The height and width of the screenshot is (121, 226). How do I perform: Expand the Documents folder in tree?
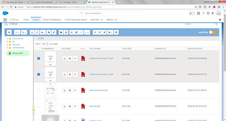click(7, 39)
